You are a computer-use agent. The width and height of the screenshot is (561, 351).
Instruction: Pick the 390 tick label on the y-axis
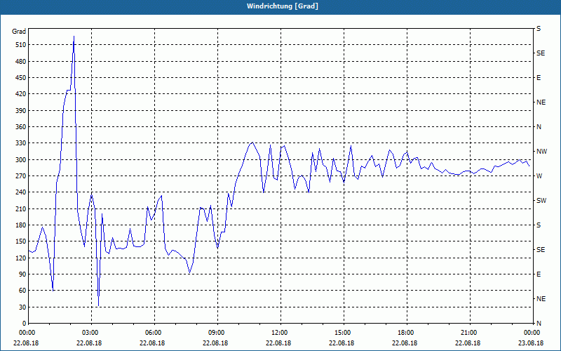[21, 111]
